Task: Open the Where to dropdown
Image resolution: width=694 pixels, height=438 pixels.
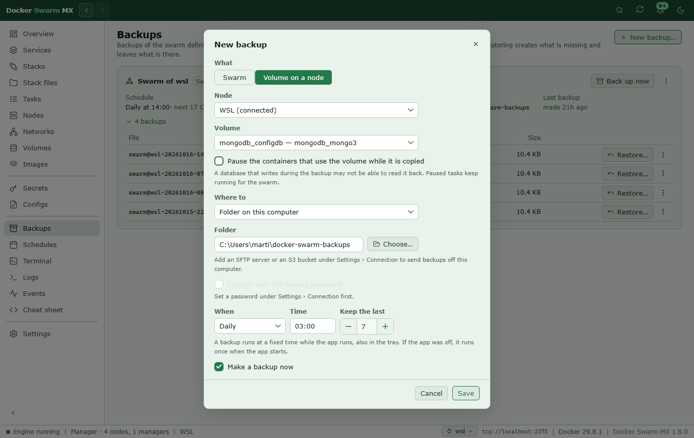Action: pos(316,212)
